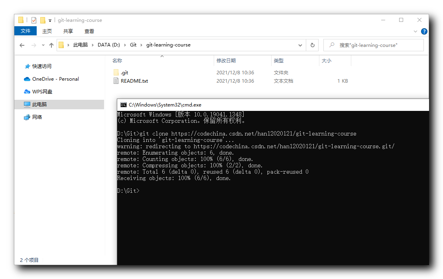Select the README.txt file icon
Screen dimensions: 443x279
(x=116, y=81)
